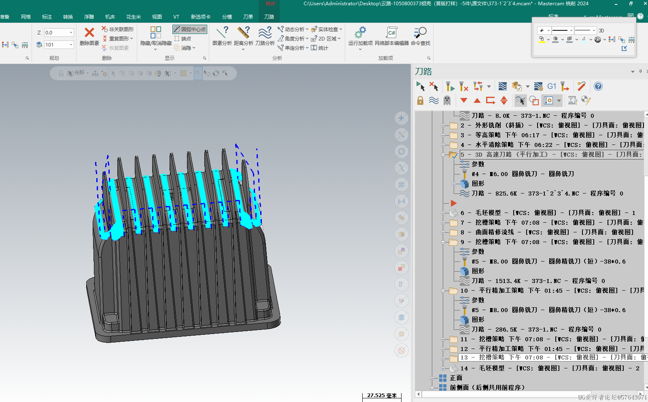
Task: Toggle lock on selected operations
Action: point(420,100)
